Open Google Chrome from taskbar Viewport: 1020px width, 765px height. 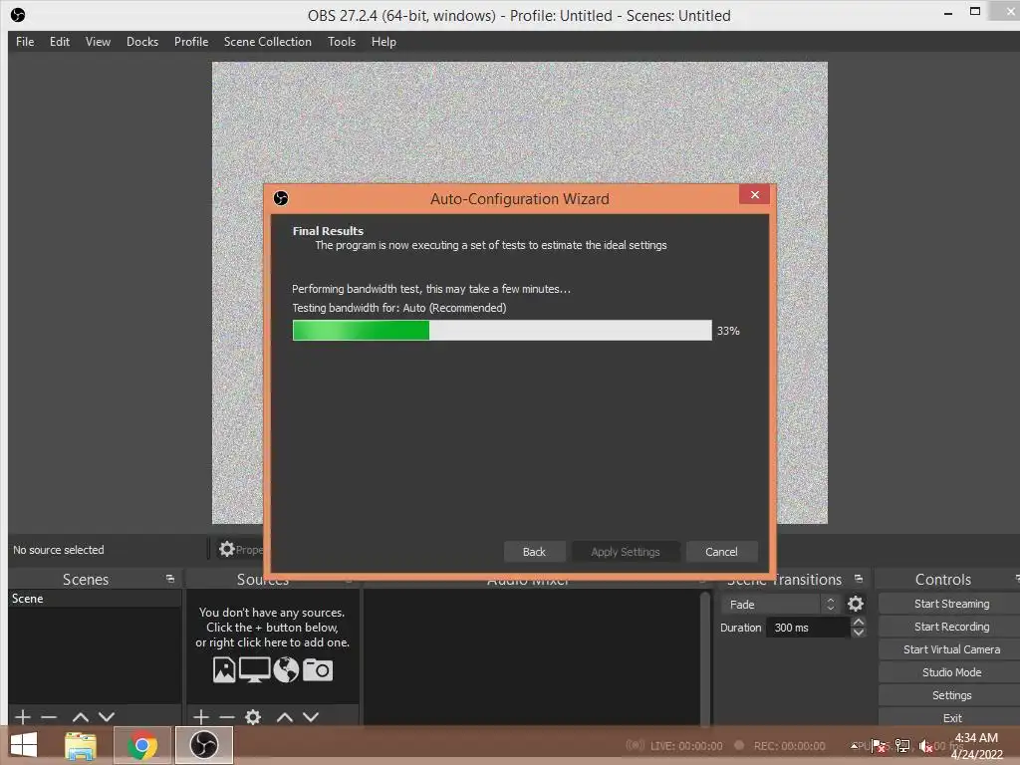pyautogui.click(x=141, y=745)
